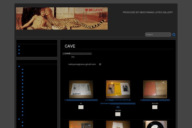This screenshot has width=192, height=128.
Task: Click the blue magnifier search icon
Action: 174,35
